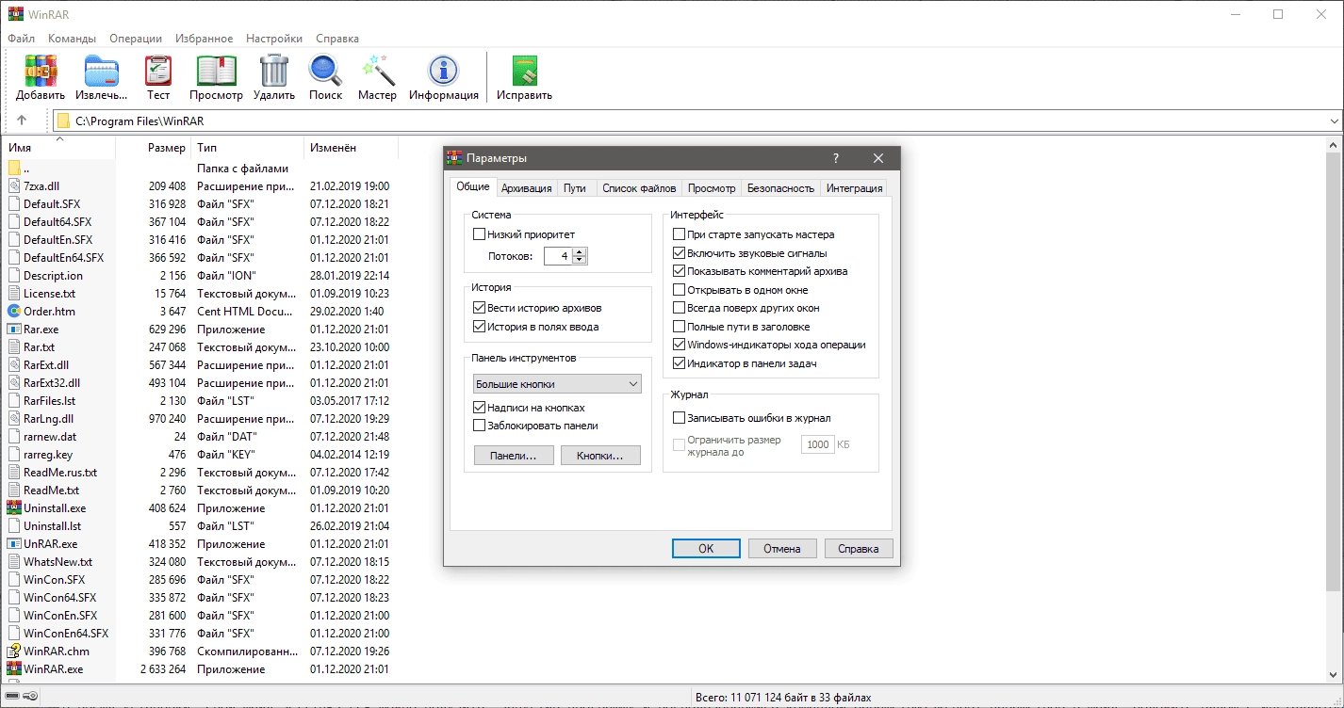The image size is (1344, 708).
Task: Enable Открывать в одном окне checkbox
Action: [679, 290]
